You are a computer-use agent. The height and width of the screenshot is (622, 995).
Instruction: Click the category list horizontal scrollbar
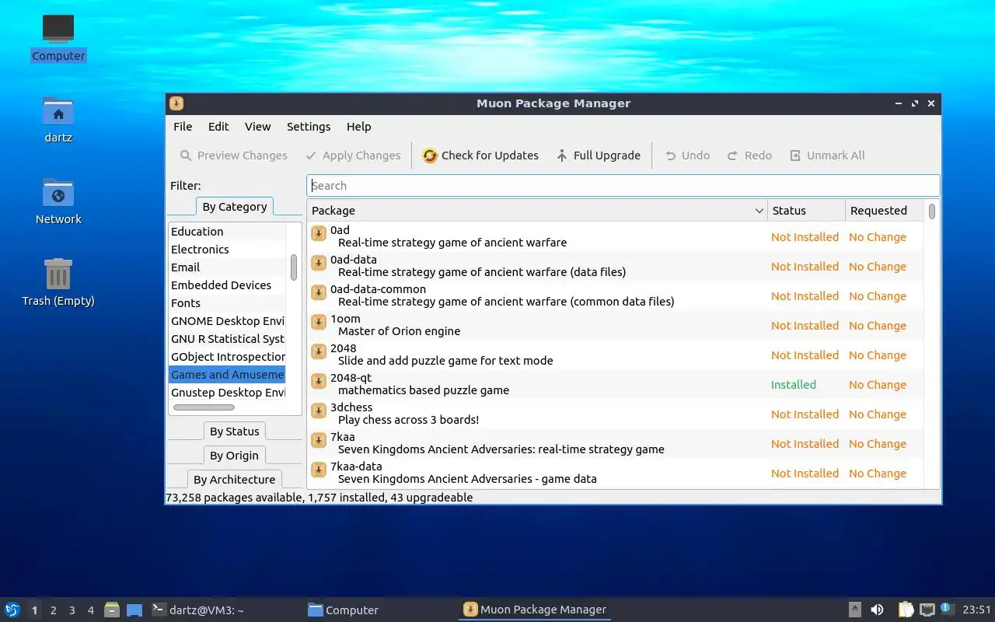point(204,407)
